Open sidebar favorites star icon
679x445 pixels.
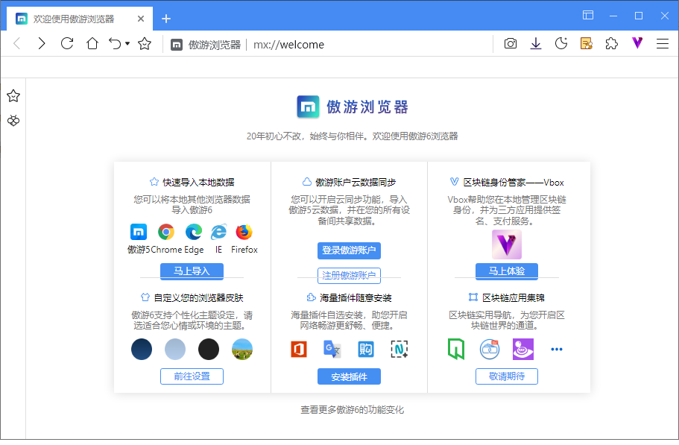click(13, 95)
